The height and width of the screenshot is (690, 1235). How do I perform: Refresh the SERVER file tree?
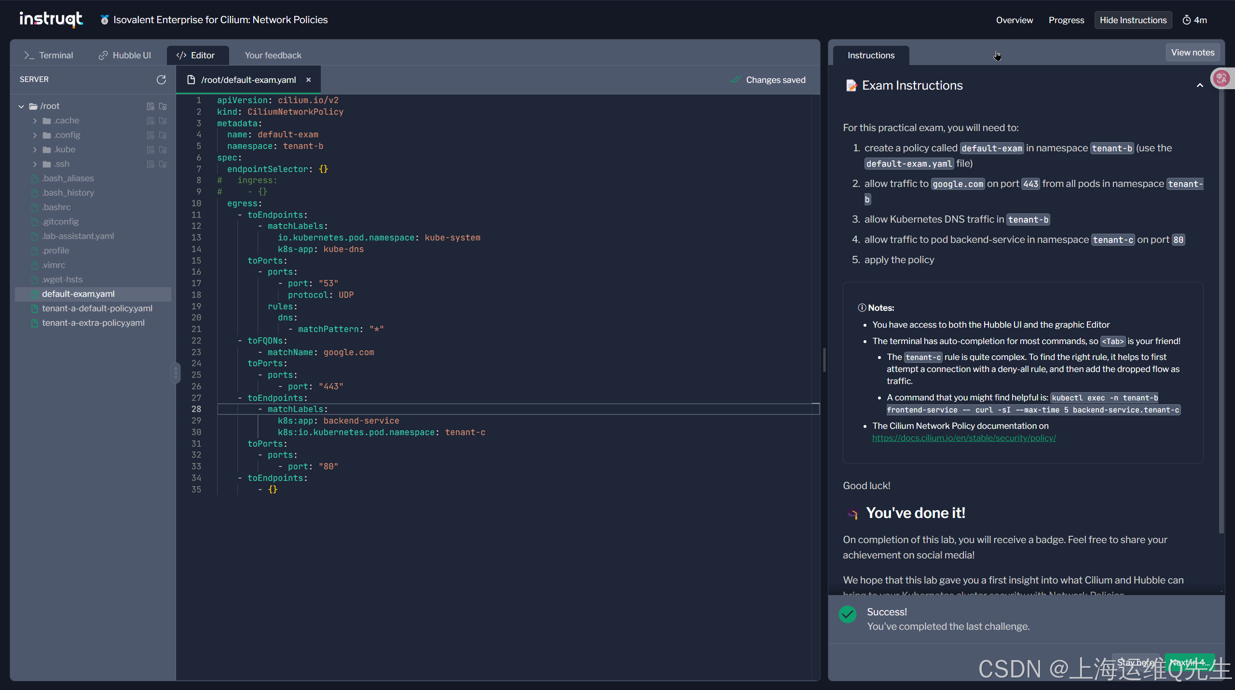[x=161, y=80]
